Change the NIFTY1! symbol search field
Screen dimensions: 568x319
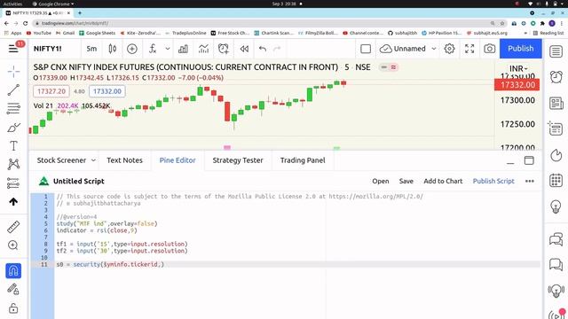tap(47, 49)
